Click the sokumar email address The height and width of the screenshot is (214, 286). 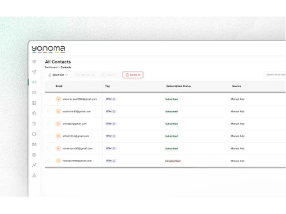pyautogui.click(x=80, y=99)
